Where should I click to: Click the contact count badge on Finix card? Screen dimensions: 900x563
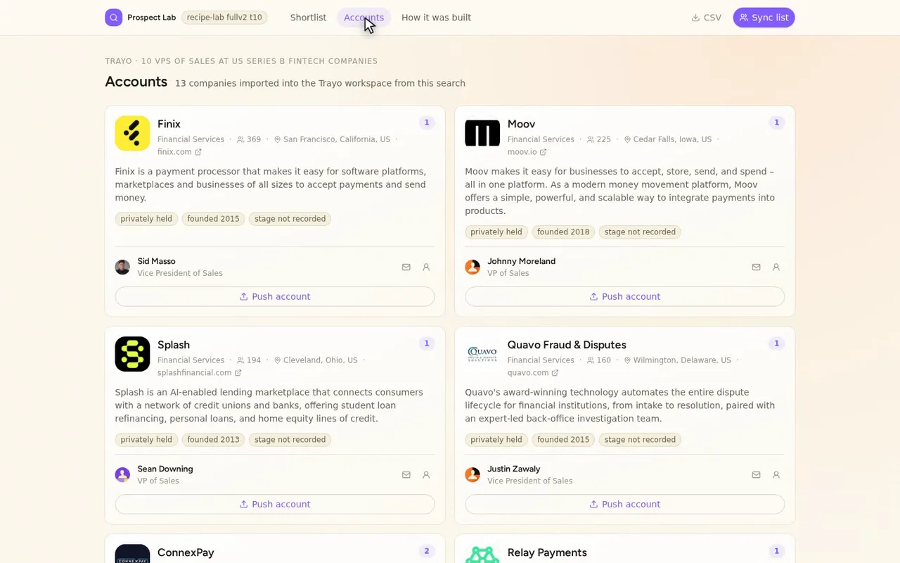(427, 122)
